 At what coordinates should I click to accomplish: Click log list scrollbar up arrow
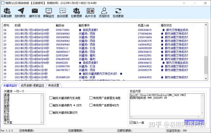click(x=206, y=25)
